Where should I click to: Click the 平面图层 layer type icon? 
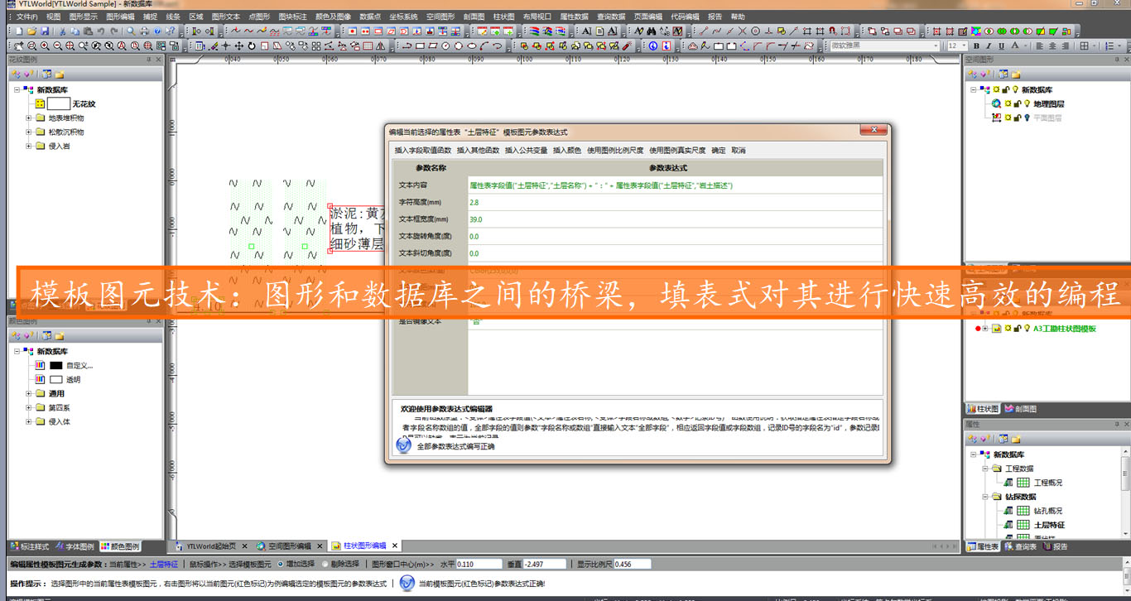point(996,118)
